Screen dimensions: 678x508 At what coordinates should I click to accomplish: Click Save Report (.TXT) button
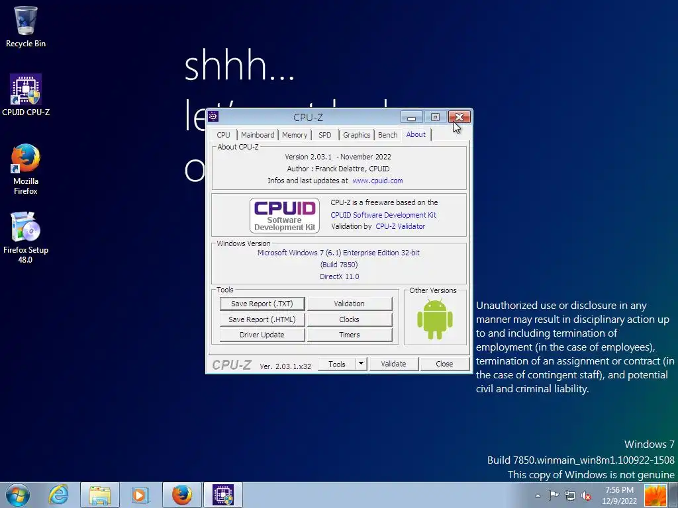[x=262, y=304]
